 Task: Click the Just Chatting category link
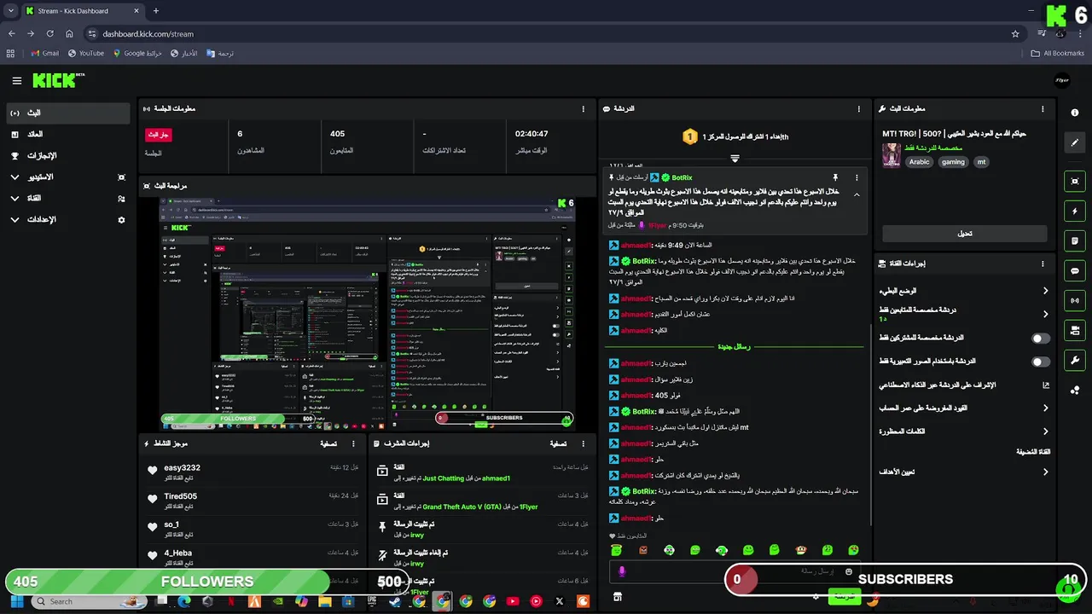point(443,478)
